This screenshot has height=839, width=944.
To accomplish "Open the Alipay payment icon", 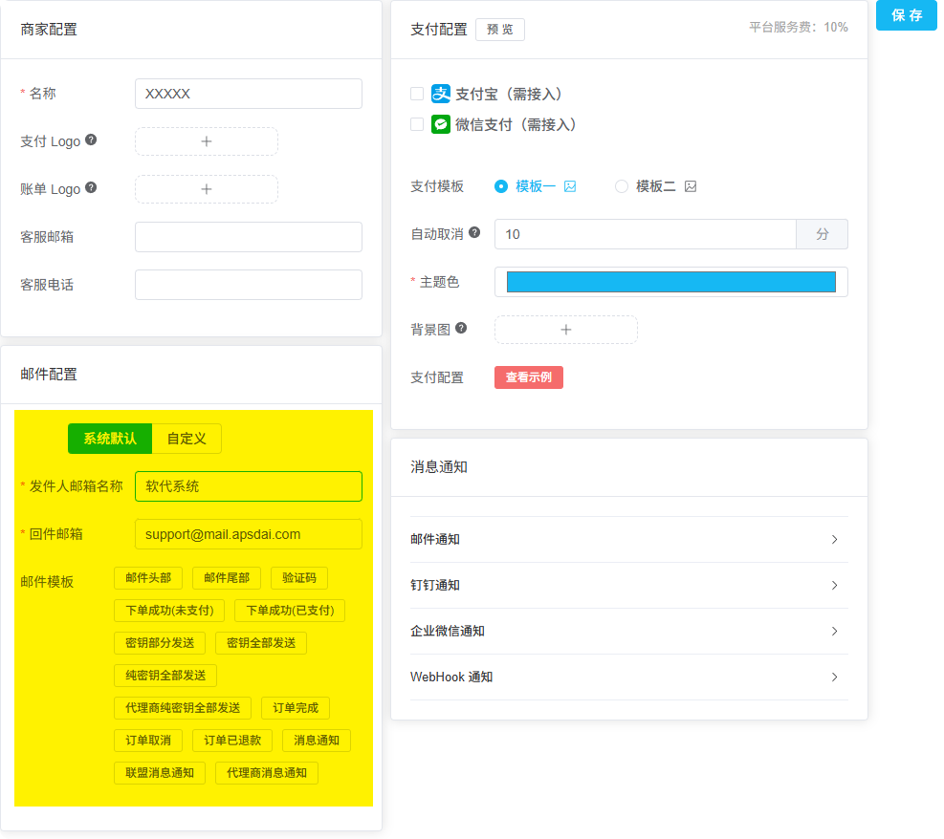I will click(x=441, y=95).
